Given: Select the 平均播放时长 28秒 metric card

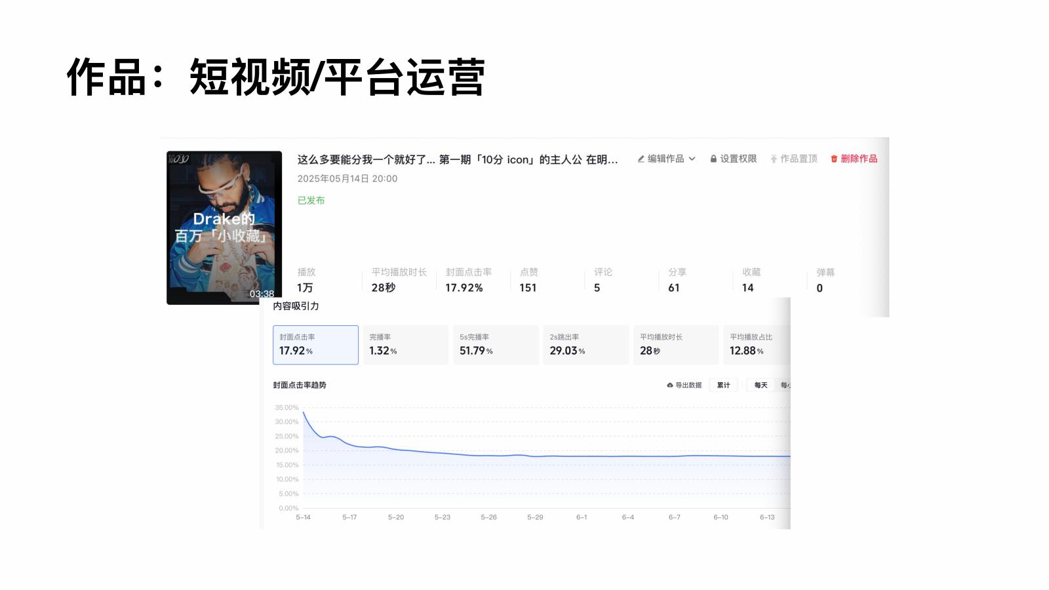Looking at the screenshot, I should (676, 345).
